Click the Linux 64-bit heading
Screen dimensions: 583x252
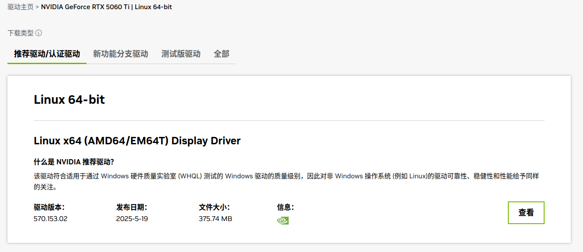pos(69,100)
